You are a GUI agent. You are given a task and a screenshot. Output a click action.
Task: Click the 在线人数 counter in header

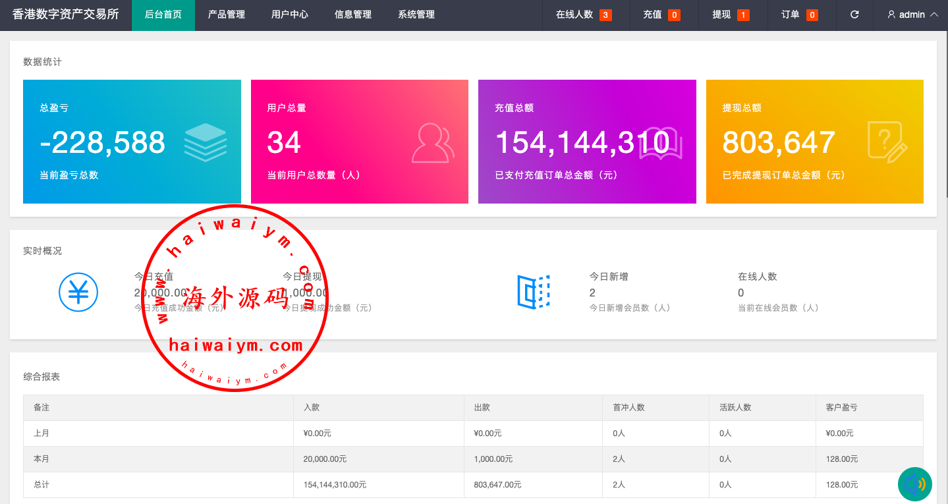(x=583, y=14)
